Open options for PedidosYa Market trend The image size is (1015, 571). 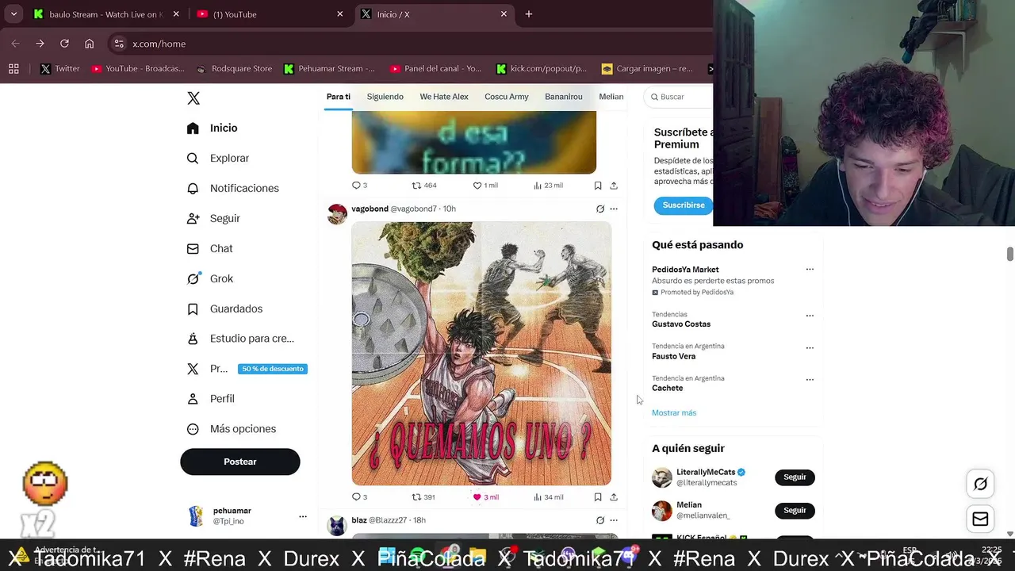[810, 270]
